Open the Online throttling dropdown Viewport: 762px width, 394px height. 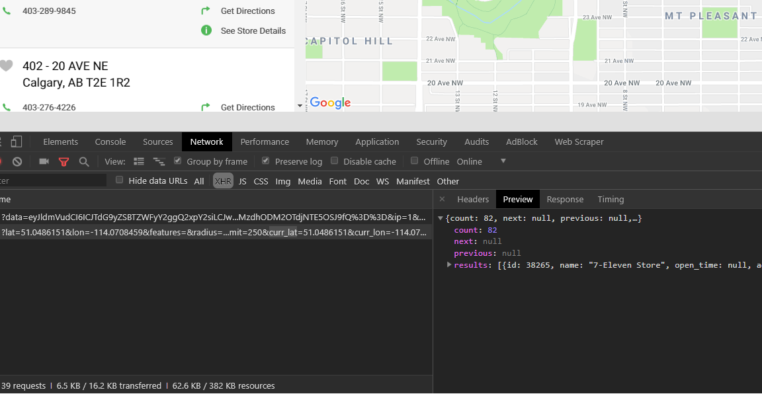point(503,161)
